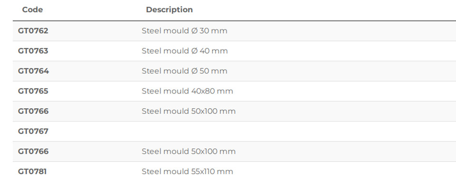This screenshot has height=178, width=456.
Task: Select the GT0781 code cell
Action: click(x=32, y=171)
